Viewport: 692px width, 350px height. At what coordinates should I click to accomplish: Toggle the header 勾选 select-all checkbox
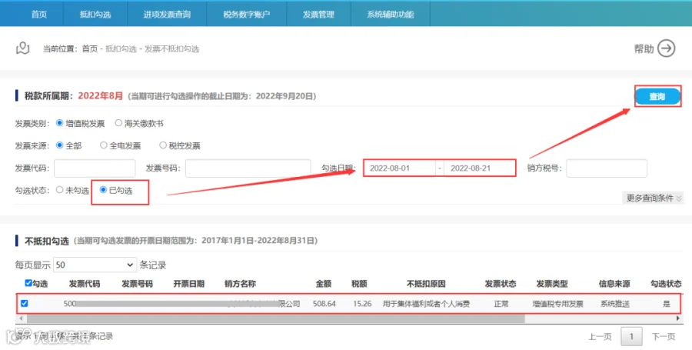click(28, 283)
